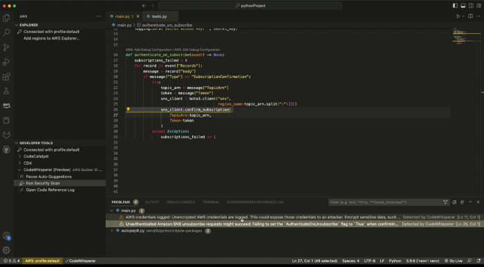This screenshot has width=484, height=267.
Task: Click AWS: Add Debug Configuration code lens
Action: coord(148,50)
